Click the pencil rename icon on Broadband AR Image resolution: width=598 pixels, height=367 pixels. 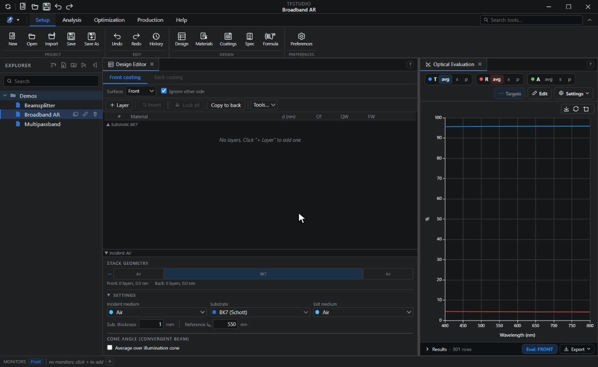point(85,114)
